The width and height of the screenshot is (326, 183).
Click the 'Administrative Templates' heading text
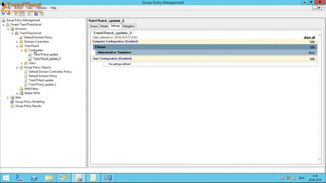(114, 52)
